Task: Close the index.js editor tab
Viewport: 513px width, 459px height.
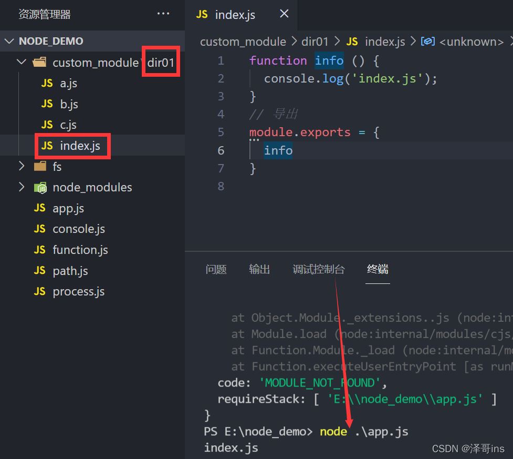Action: pyautogui.click(x=284, y=14)
